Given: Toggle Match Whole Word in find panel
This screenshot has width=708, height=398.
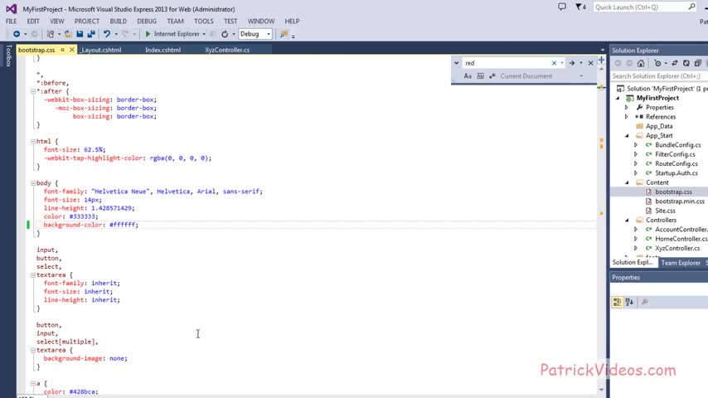Looking at the screenshot, I should tap(481, 76).
